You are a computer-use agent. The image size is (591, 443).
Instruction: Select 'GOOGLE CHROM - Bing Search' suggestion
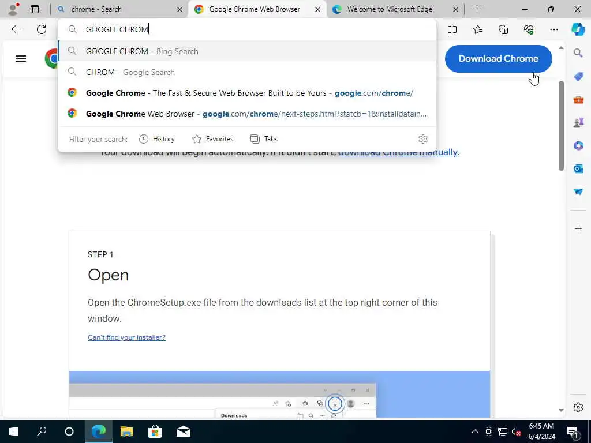coord(247,51)
